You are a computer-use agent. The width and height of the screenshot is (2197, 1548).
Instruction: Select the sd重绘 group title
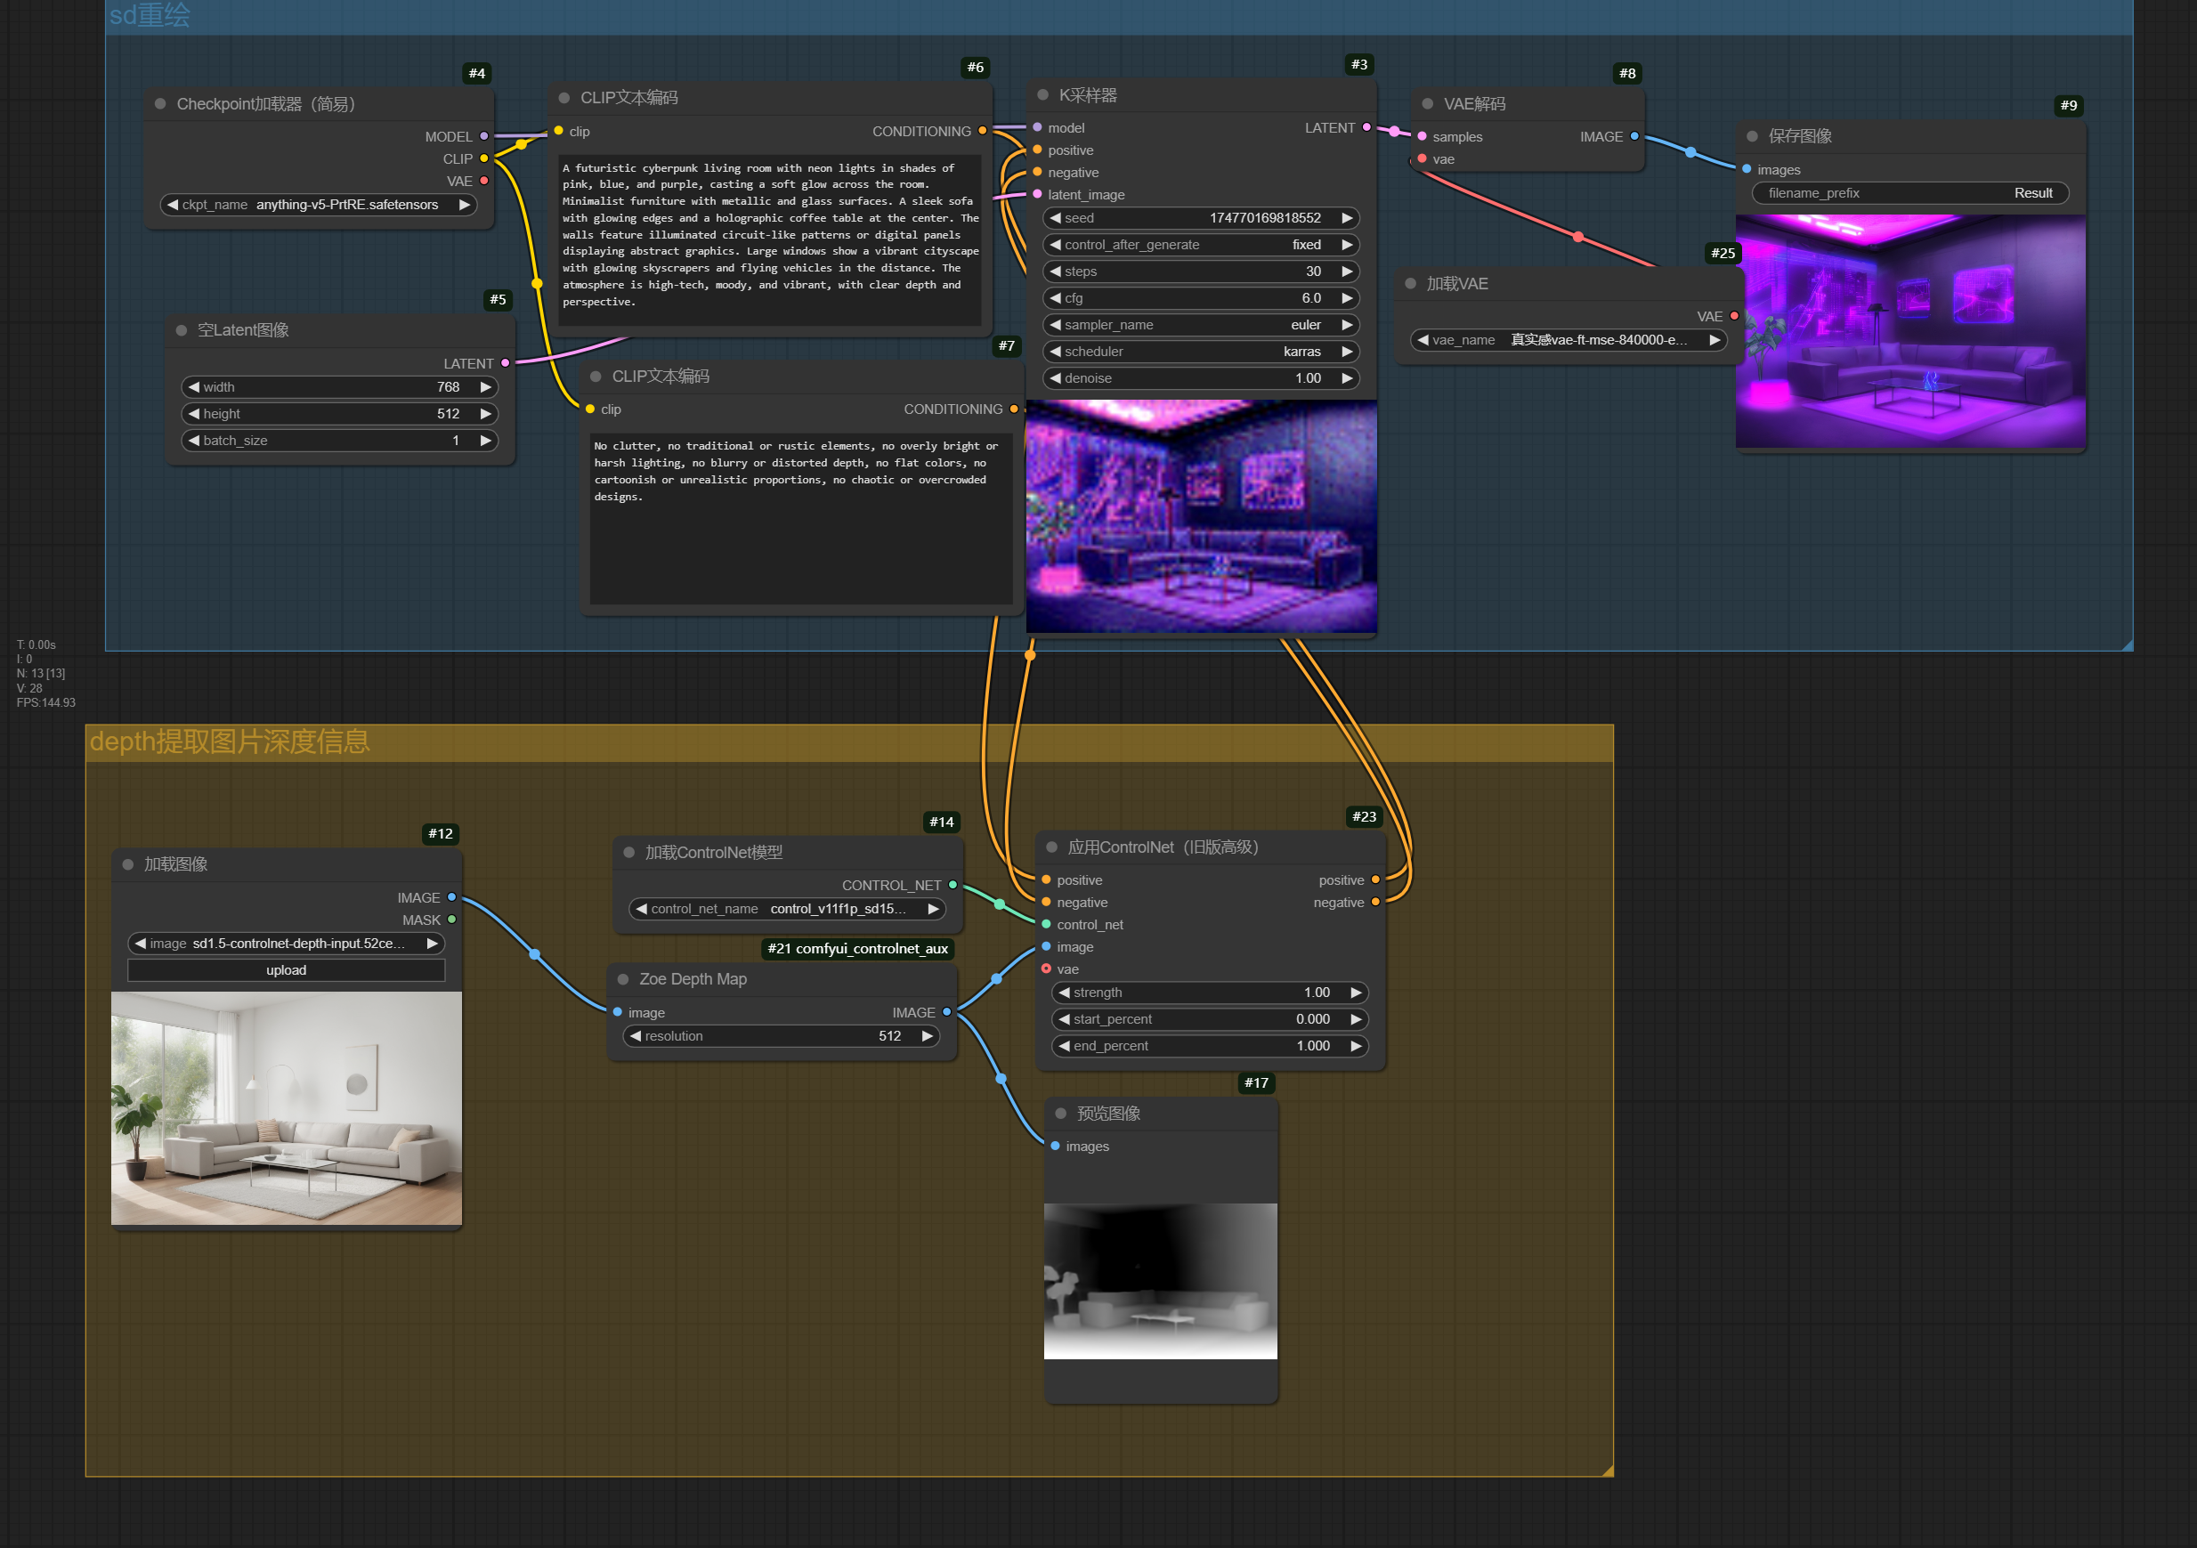tap(150, 15)
